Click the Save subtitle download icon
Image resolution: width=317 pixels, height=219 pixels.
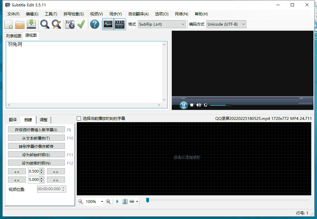coord(31,24)
